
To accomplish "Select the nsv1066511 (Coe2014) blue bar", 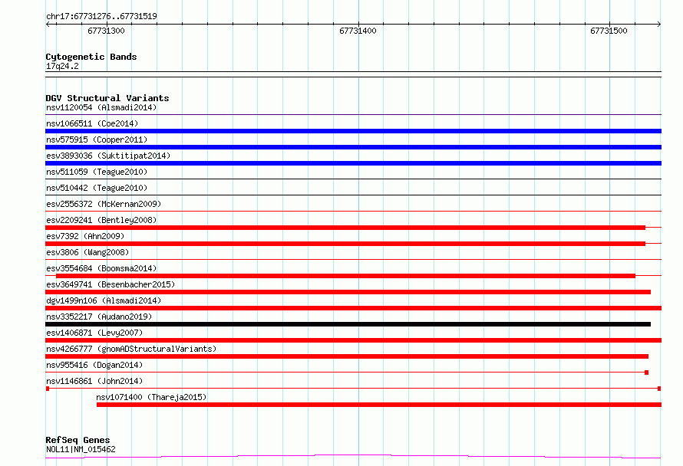I will (x=353, y=131).
